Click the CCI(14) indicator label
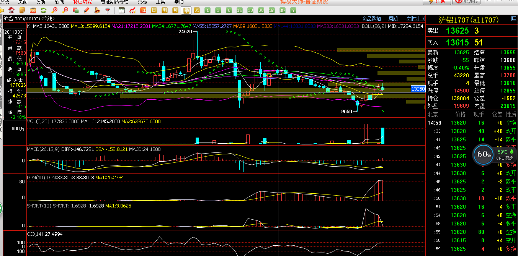Viewport: 518px width, 256px height. click(x=35, y=234)
